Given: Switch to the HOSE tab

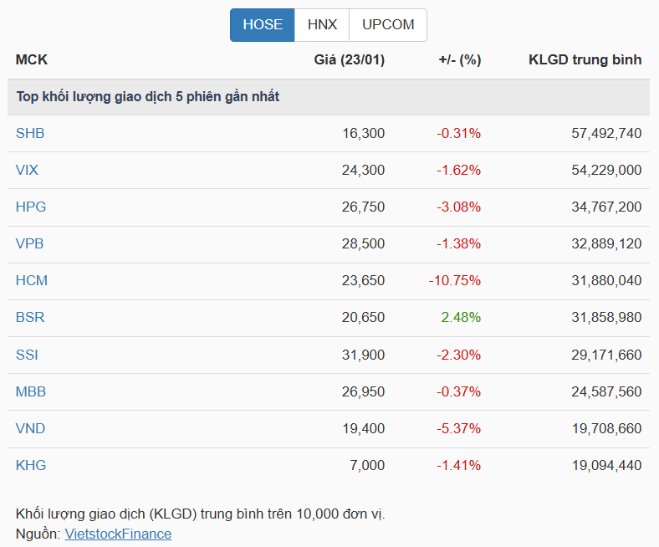Looking at the screenshot, I should click(263, 25).
